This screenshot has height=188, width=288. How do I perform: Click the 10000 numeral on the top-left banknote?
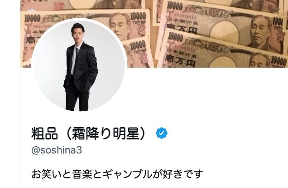tap(32, 18)
